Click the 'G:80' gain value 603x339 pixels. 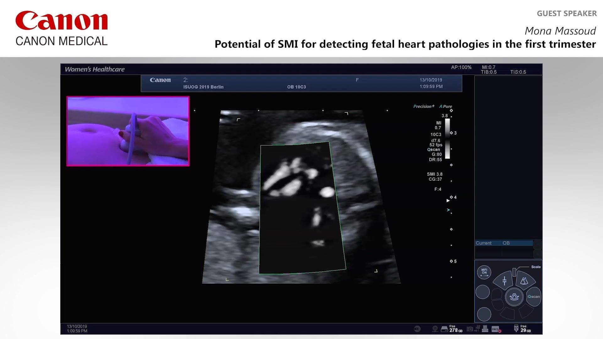437,154
